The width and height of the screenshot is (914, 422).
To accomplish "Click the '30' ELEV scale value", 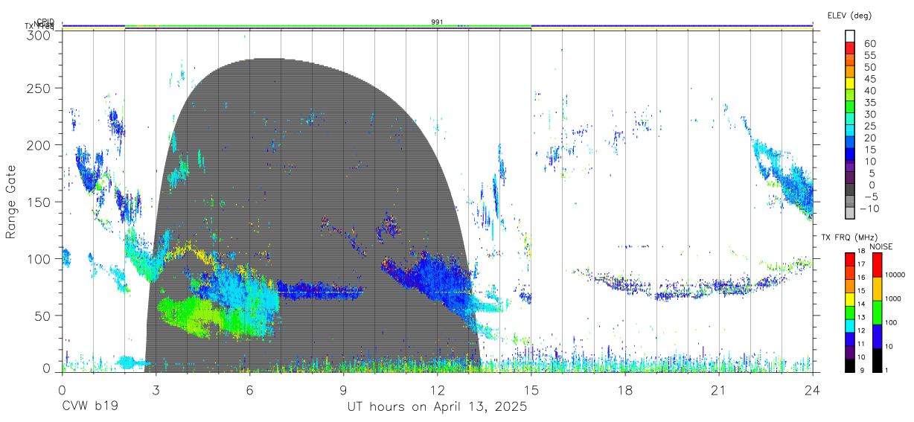I will 870,114.
